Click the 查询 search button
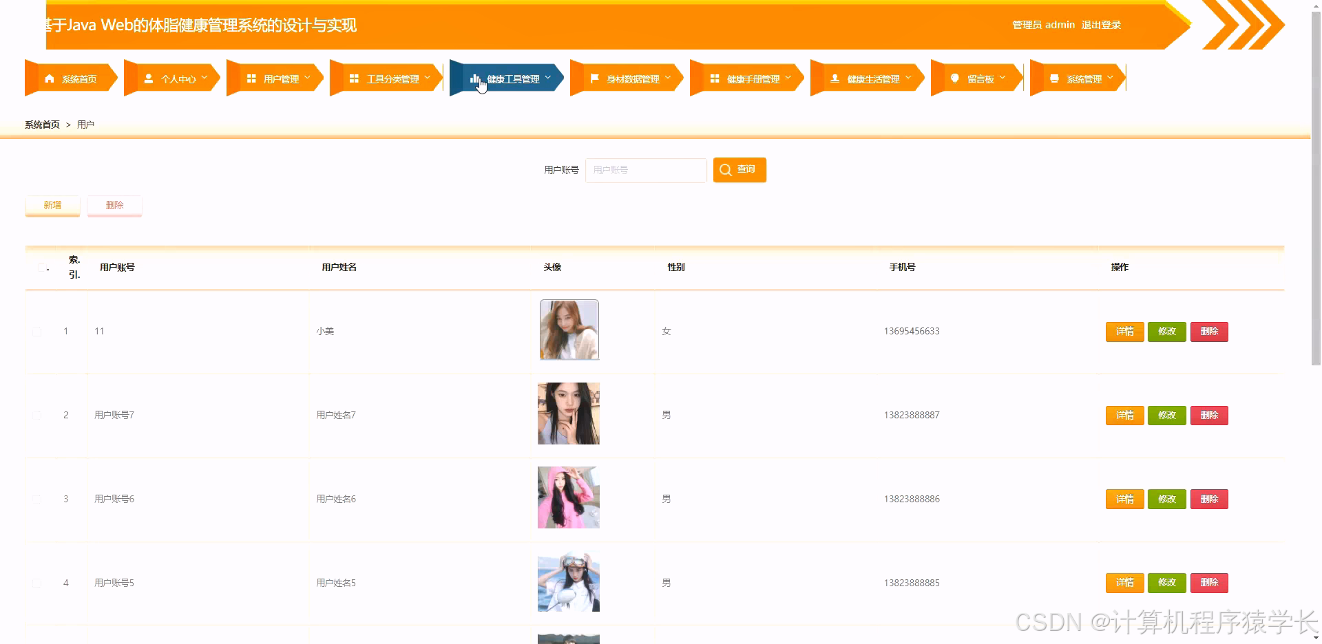The width and height of the screenshot is (1322, 644). (739, 170)
